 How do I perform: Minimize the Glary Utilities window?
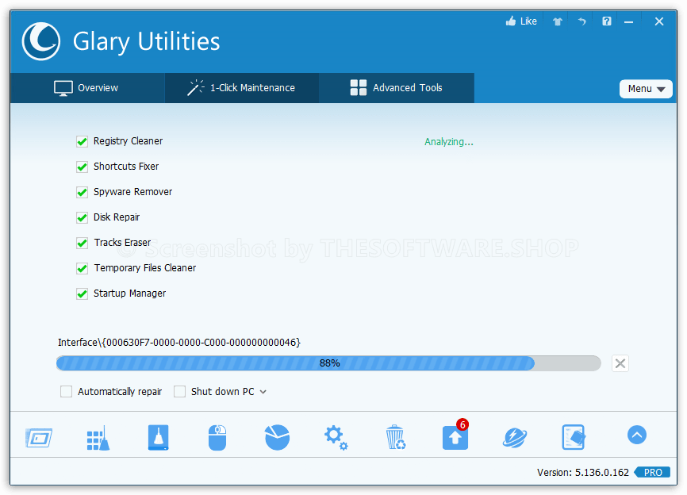[629, 22]
